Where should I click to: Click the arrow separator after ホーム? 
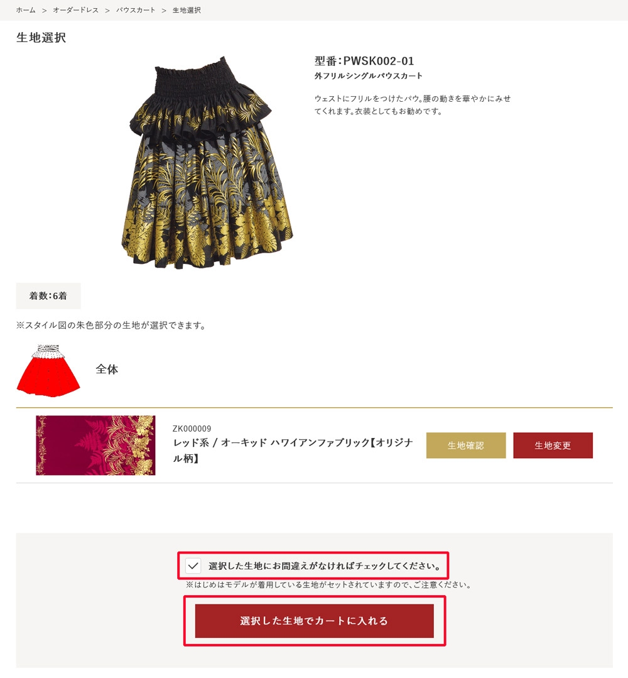[x=44, y=11]
